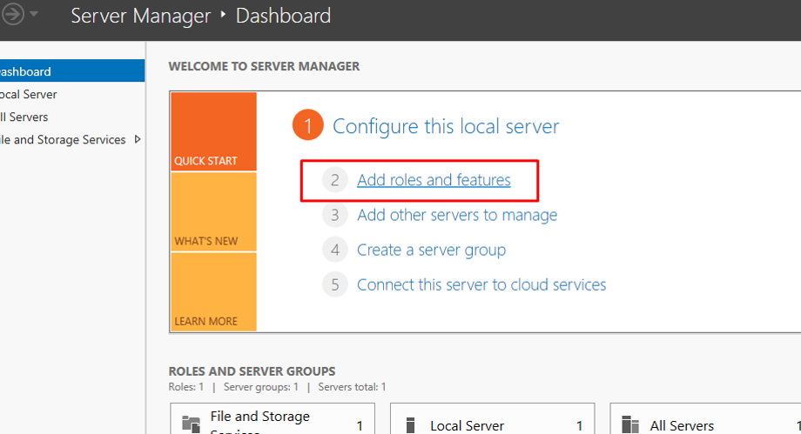Go to All Servers in sidebar
801x434 pixels.
point(24,117)
